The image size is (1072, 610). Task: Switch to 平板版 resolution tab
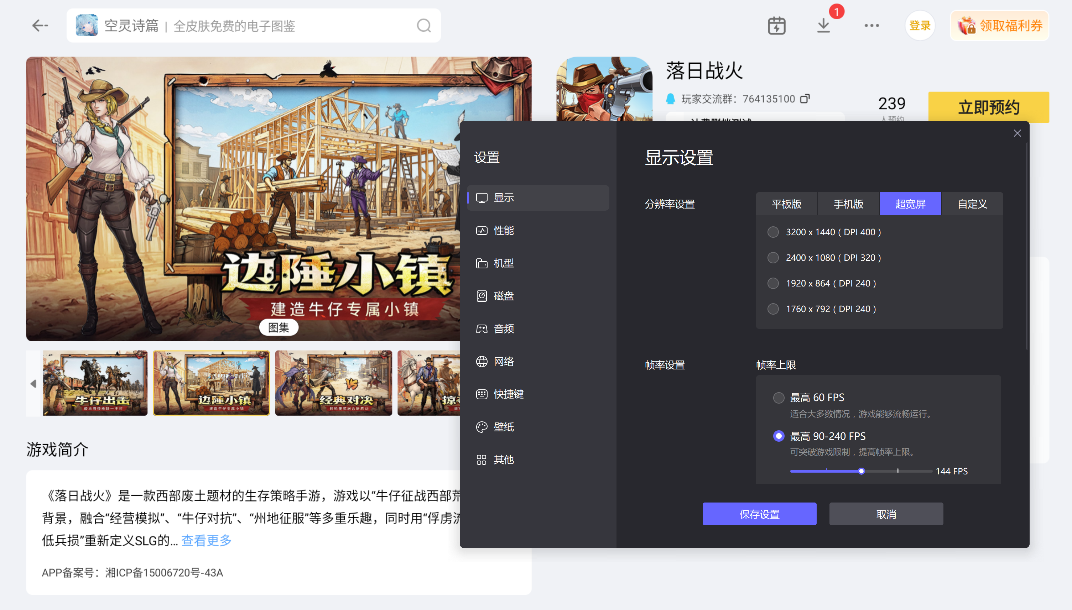[x=786, y=204]
